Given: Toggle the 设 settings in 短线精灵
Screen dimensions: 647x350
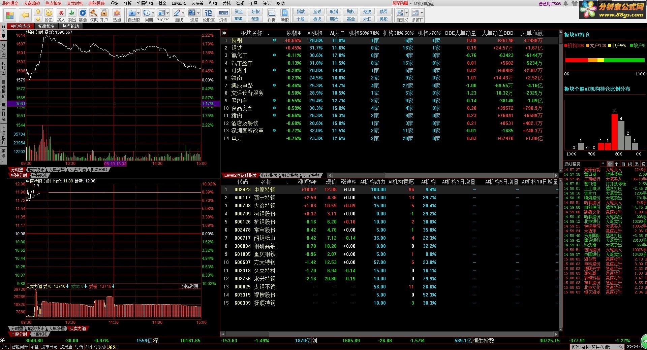Looking at the screenshot, I should click(643, 164).
